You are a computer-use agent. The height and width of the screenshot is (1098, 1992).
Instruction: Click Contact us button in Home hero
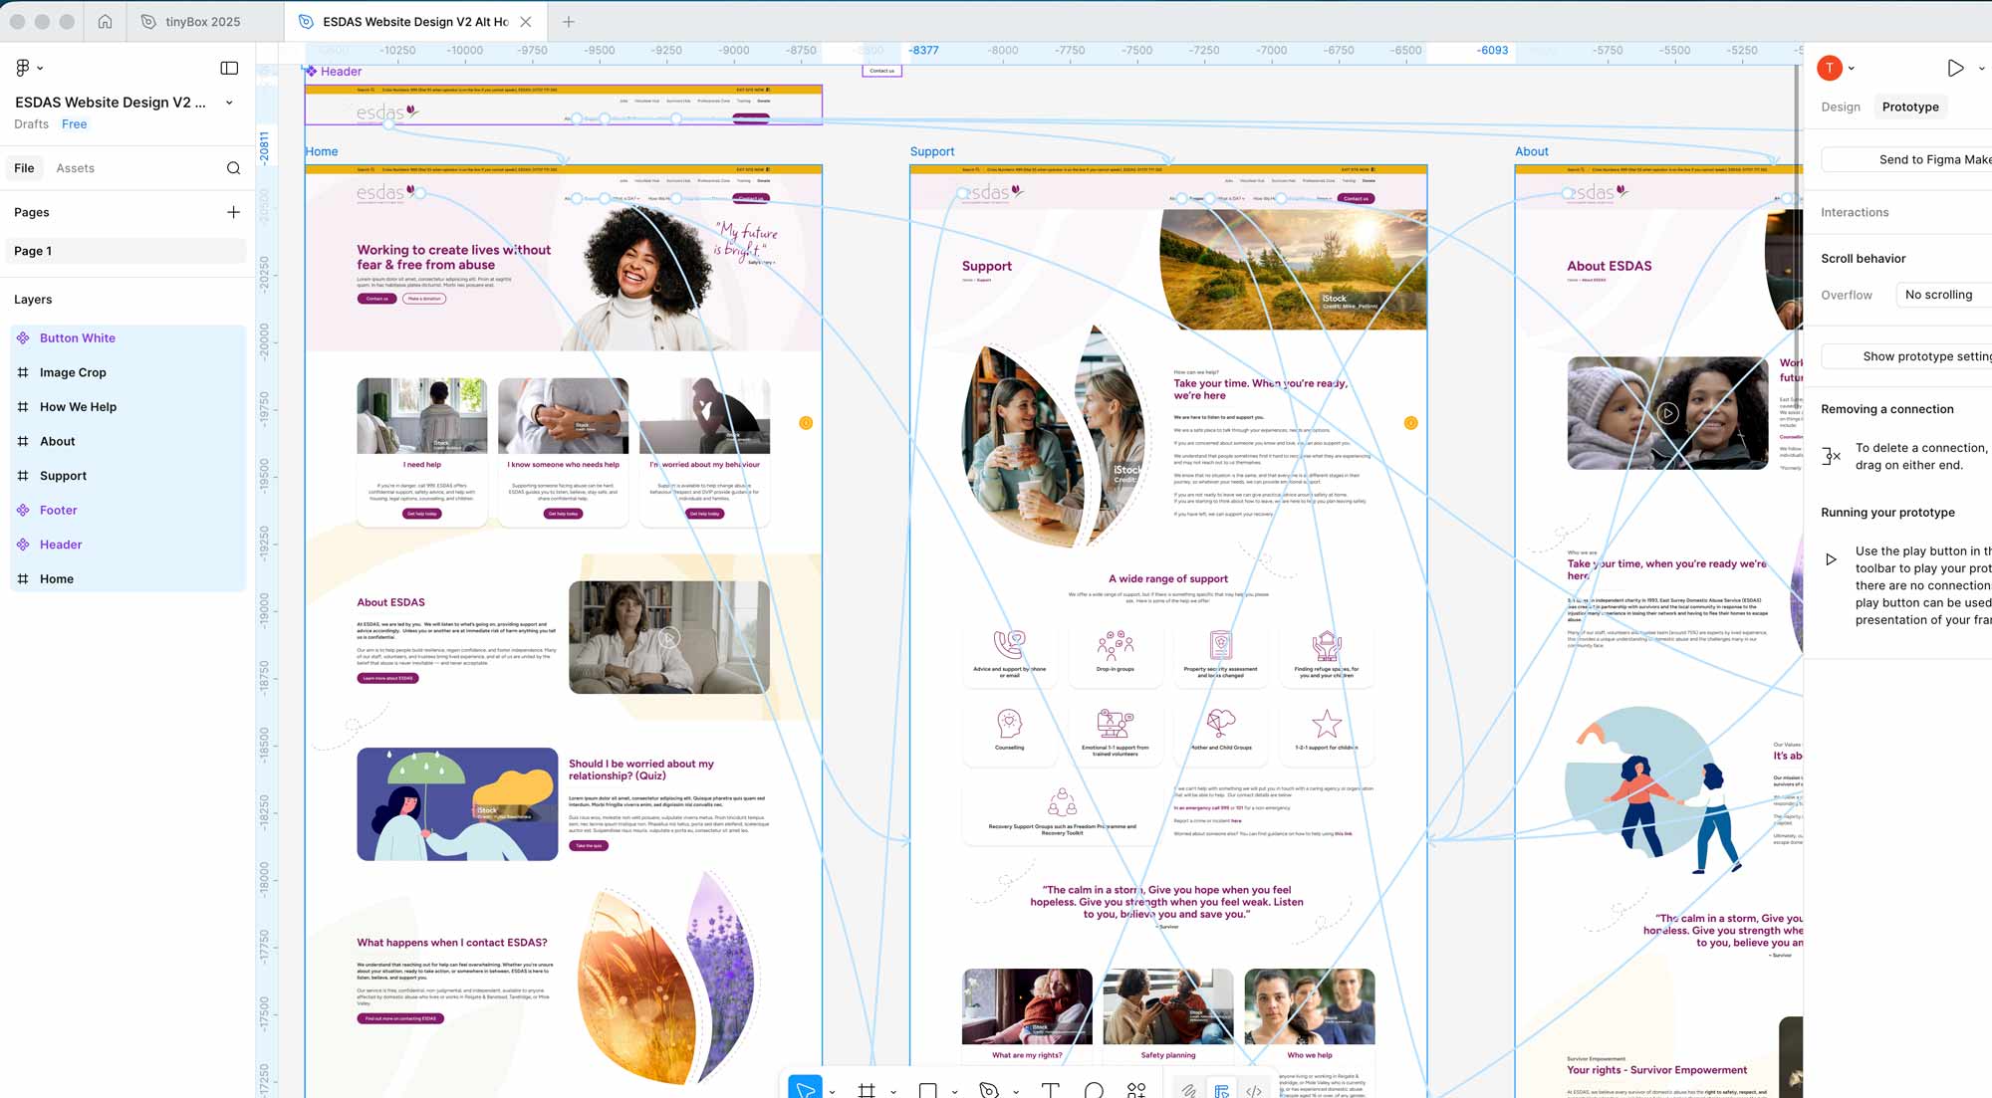[376, 299]
